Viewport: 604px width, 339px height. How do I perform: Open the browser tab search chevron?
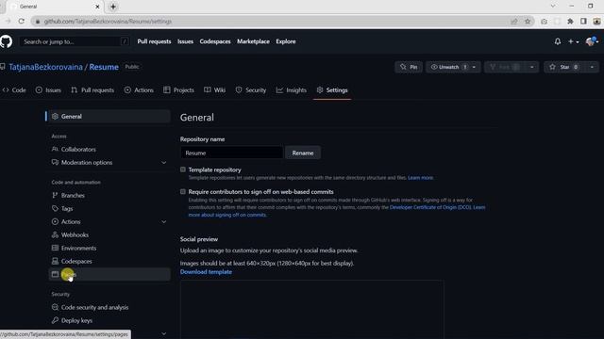coord(553,7)
